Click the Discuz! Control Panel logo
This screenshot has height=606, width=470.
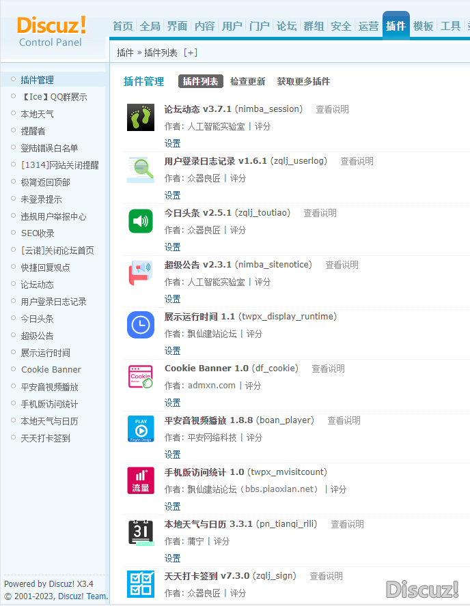[x=51, y=31]
